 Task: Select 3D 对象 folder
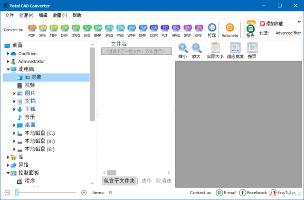(46, 77)
